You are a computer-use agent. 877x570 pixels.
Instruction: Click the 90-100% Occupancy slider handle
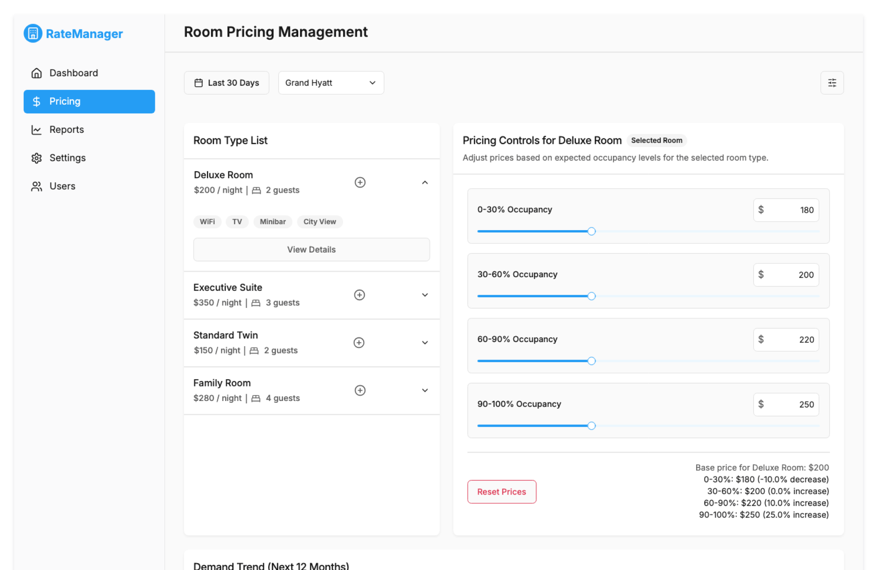pyautogui.click(x=592, y=426)
